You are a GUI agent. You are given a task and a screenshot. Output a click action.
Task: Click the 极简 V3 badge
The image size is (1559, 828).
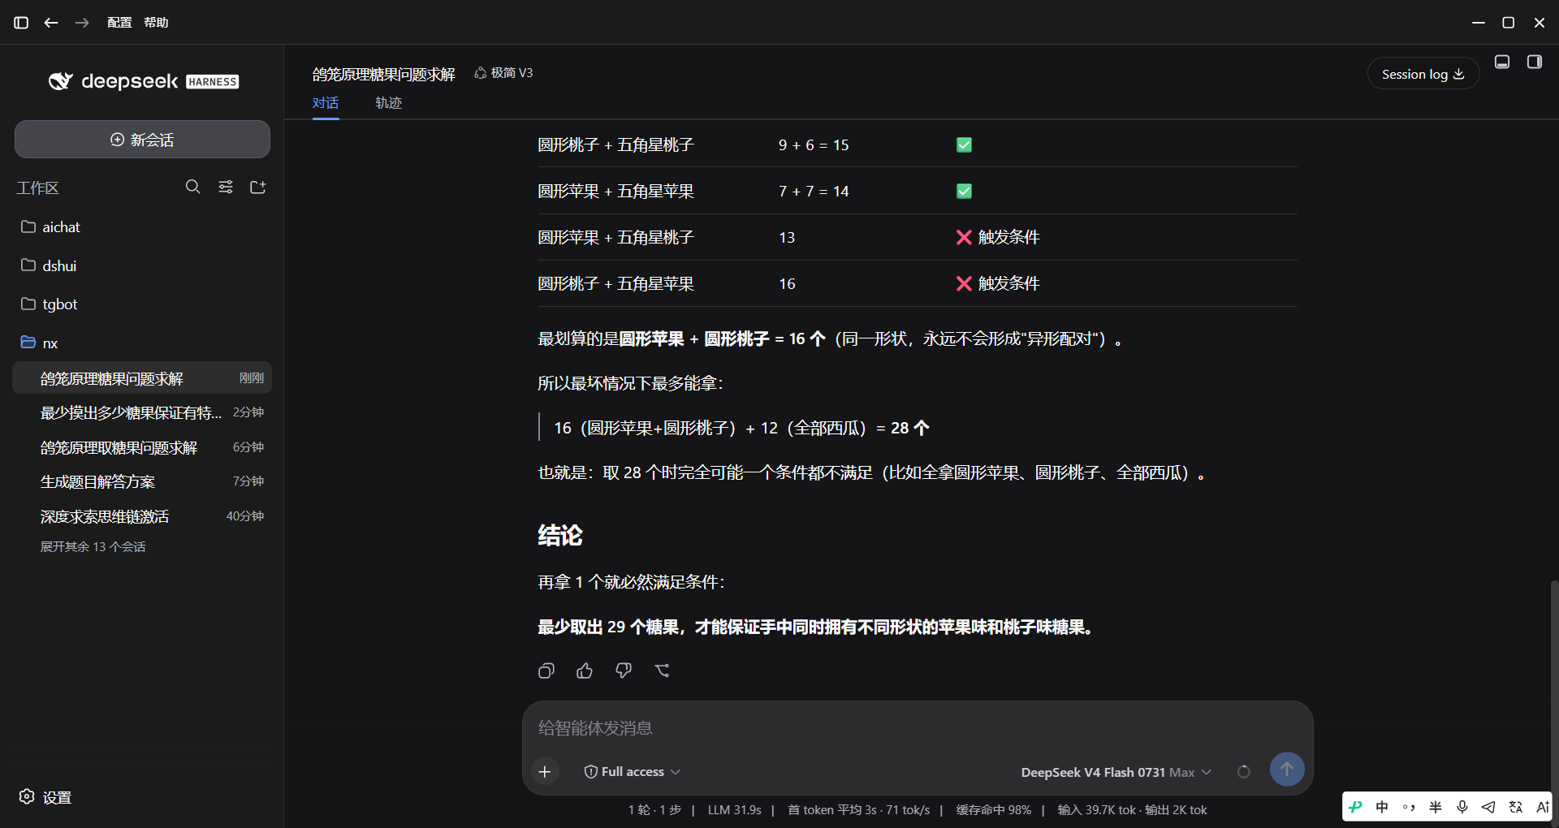coord(504,73)
